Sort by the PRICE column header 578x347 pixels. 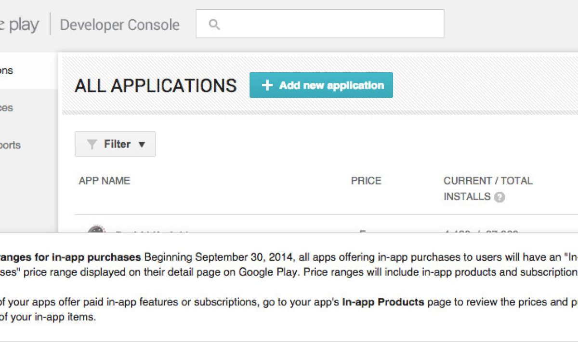366,181
